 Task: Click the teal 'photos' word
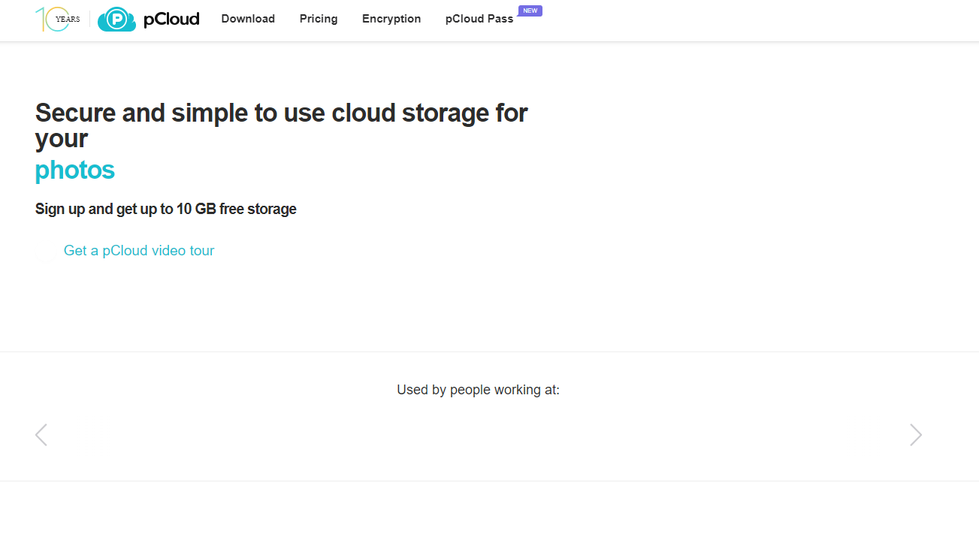click(75, 170)
